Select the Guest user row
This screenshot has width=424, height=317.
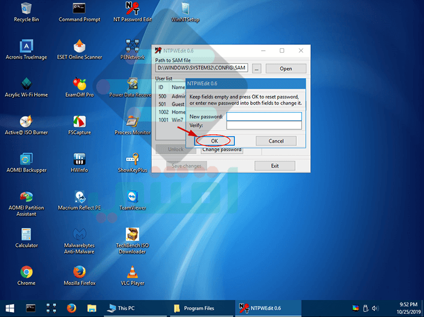coord(171,104)
